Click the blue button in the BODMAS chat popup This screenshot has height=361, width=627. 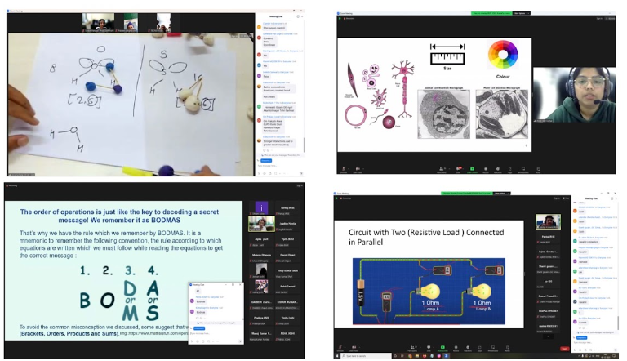[x=201, y=328]
